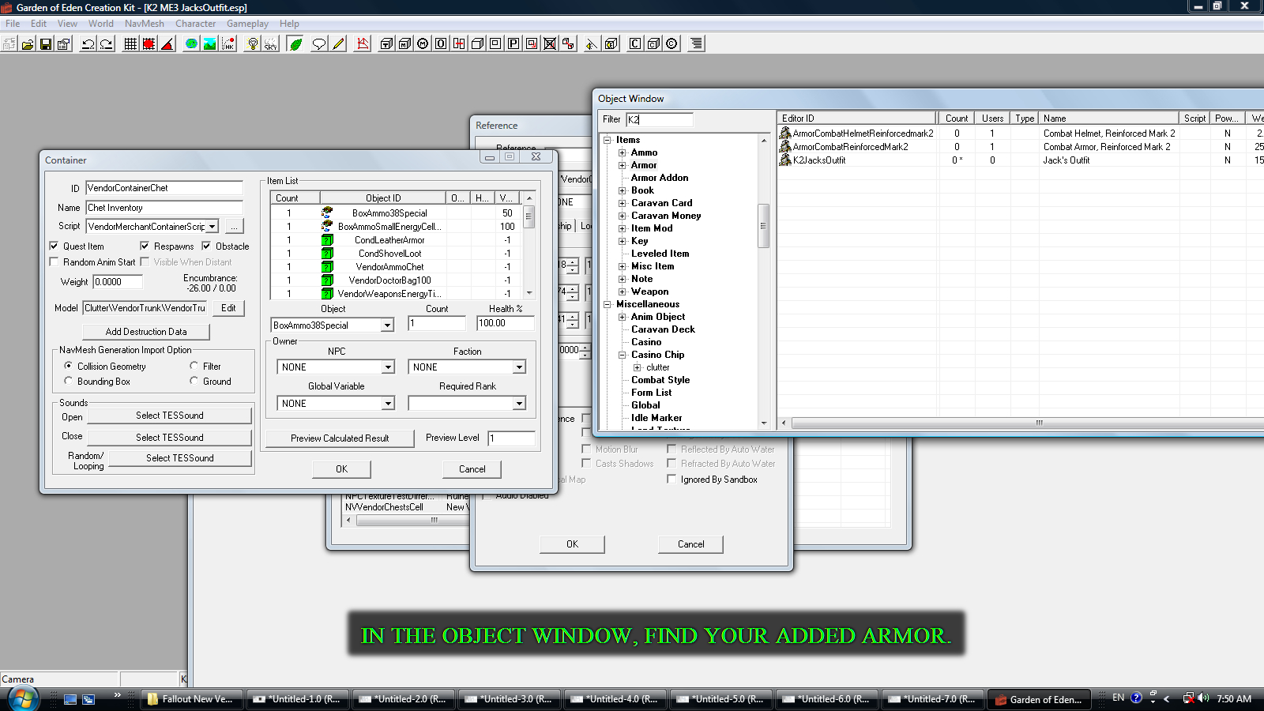Uncheck the Quest Item checkbox
The width and height of the screenshot is (1264, 711).
(54, 246)
